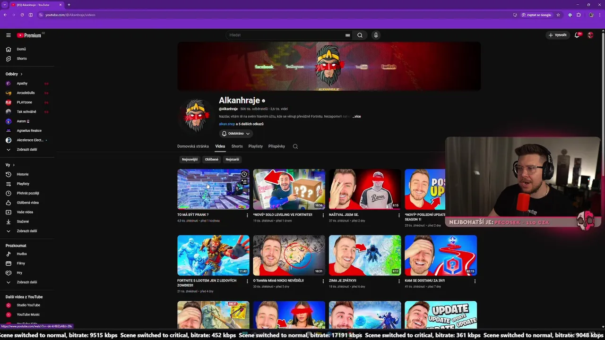Add TO MÁ BÝT PRANK to watch later
Viewport: 605px width, 340px height.
(244, 174)
